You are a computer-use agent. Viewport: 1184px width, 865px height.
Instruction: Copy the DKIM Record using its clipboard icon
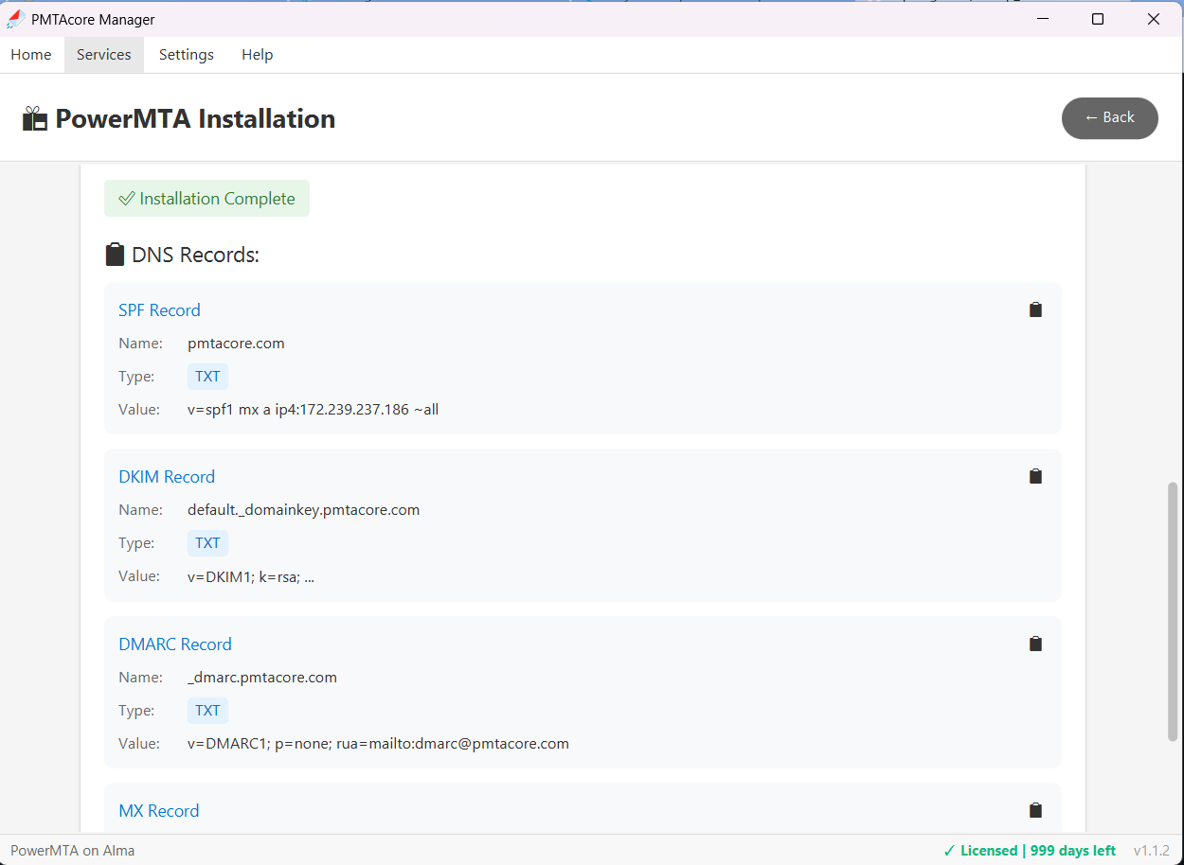[x=1035, y=475]
